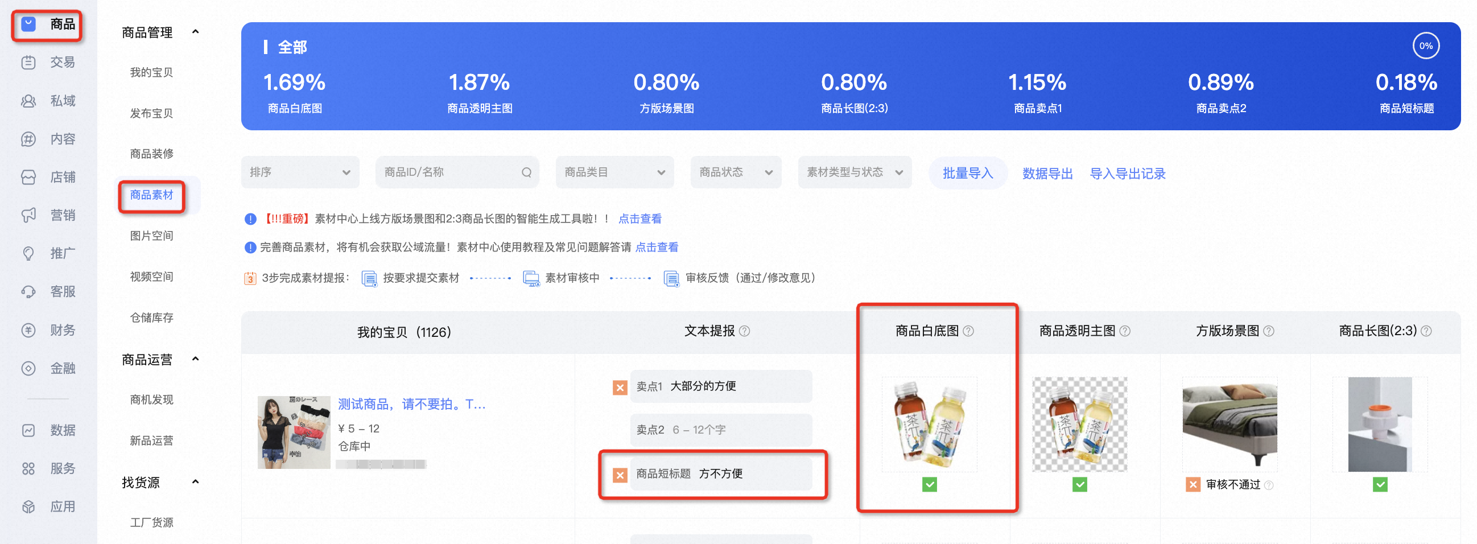This screenshot has width=1477, height=544.
Task: Click help icon beside 商品透明主图 header
Action: 1125,331
